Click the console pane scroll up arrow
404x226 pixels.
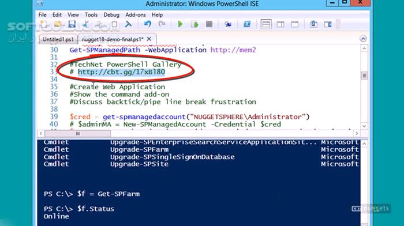[x=364, y=144]
